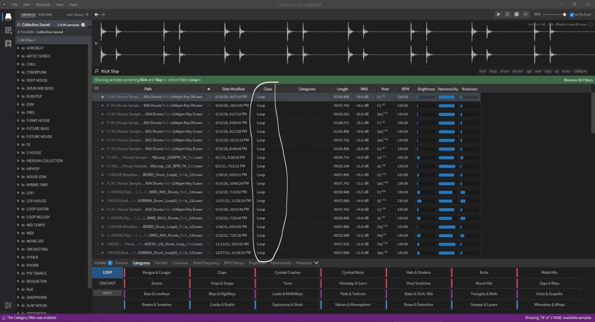Expand the DRUM AND BASS folder
The image size is (595, 322).
pos(18,88)
